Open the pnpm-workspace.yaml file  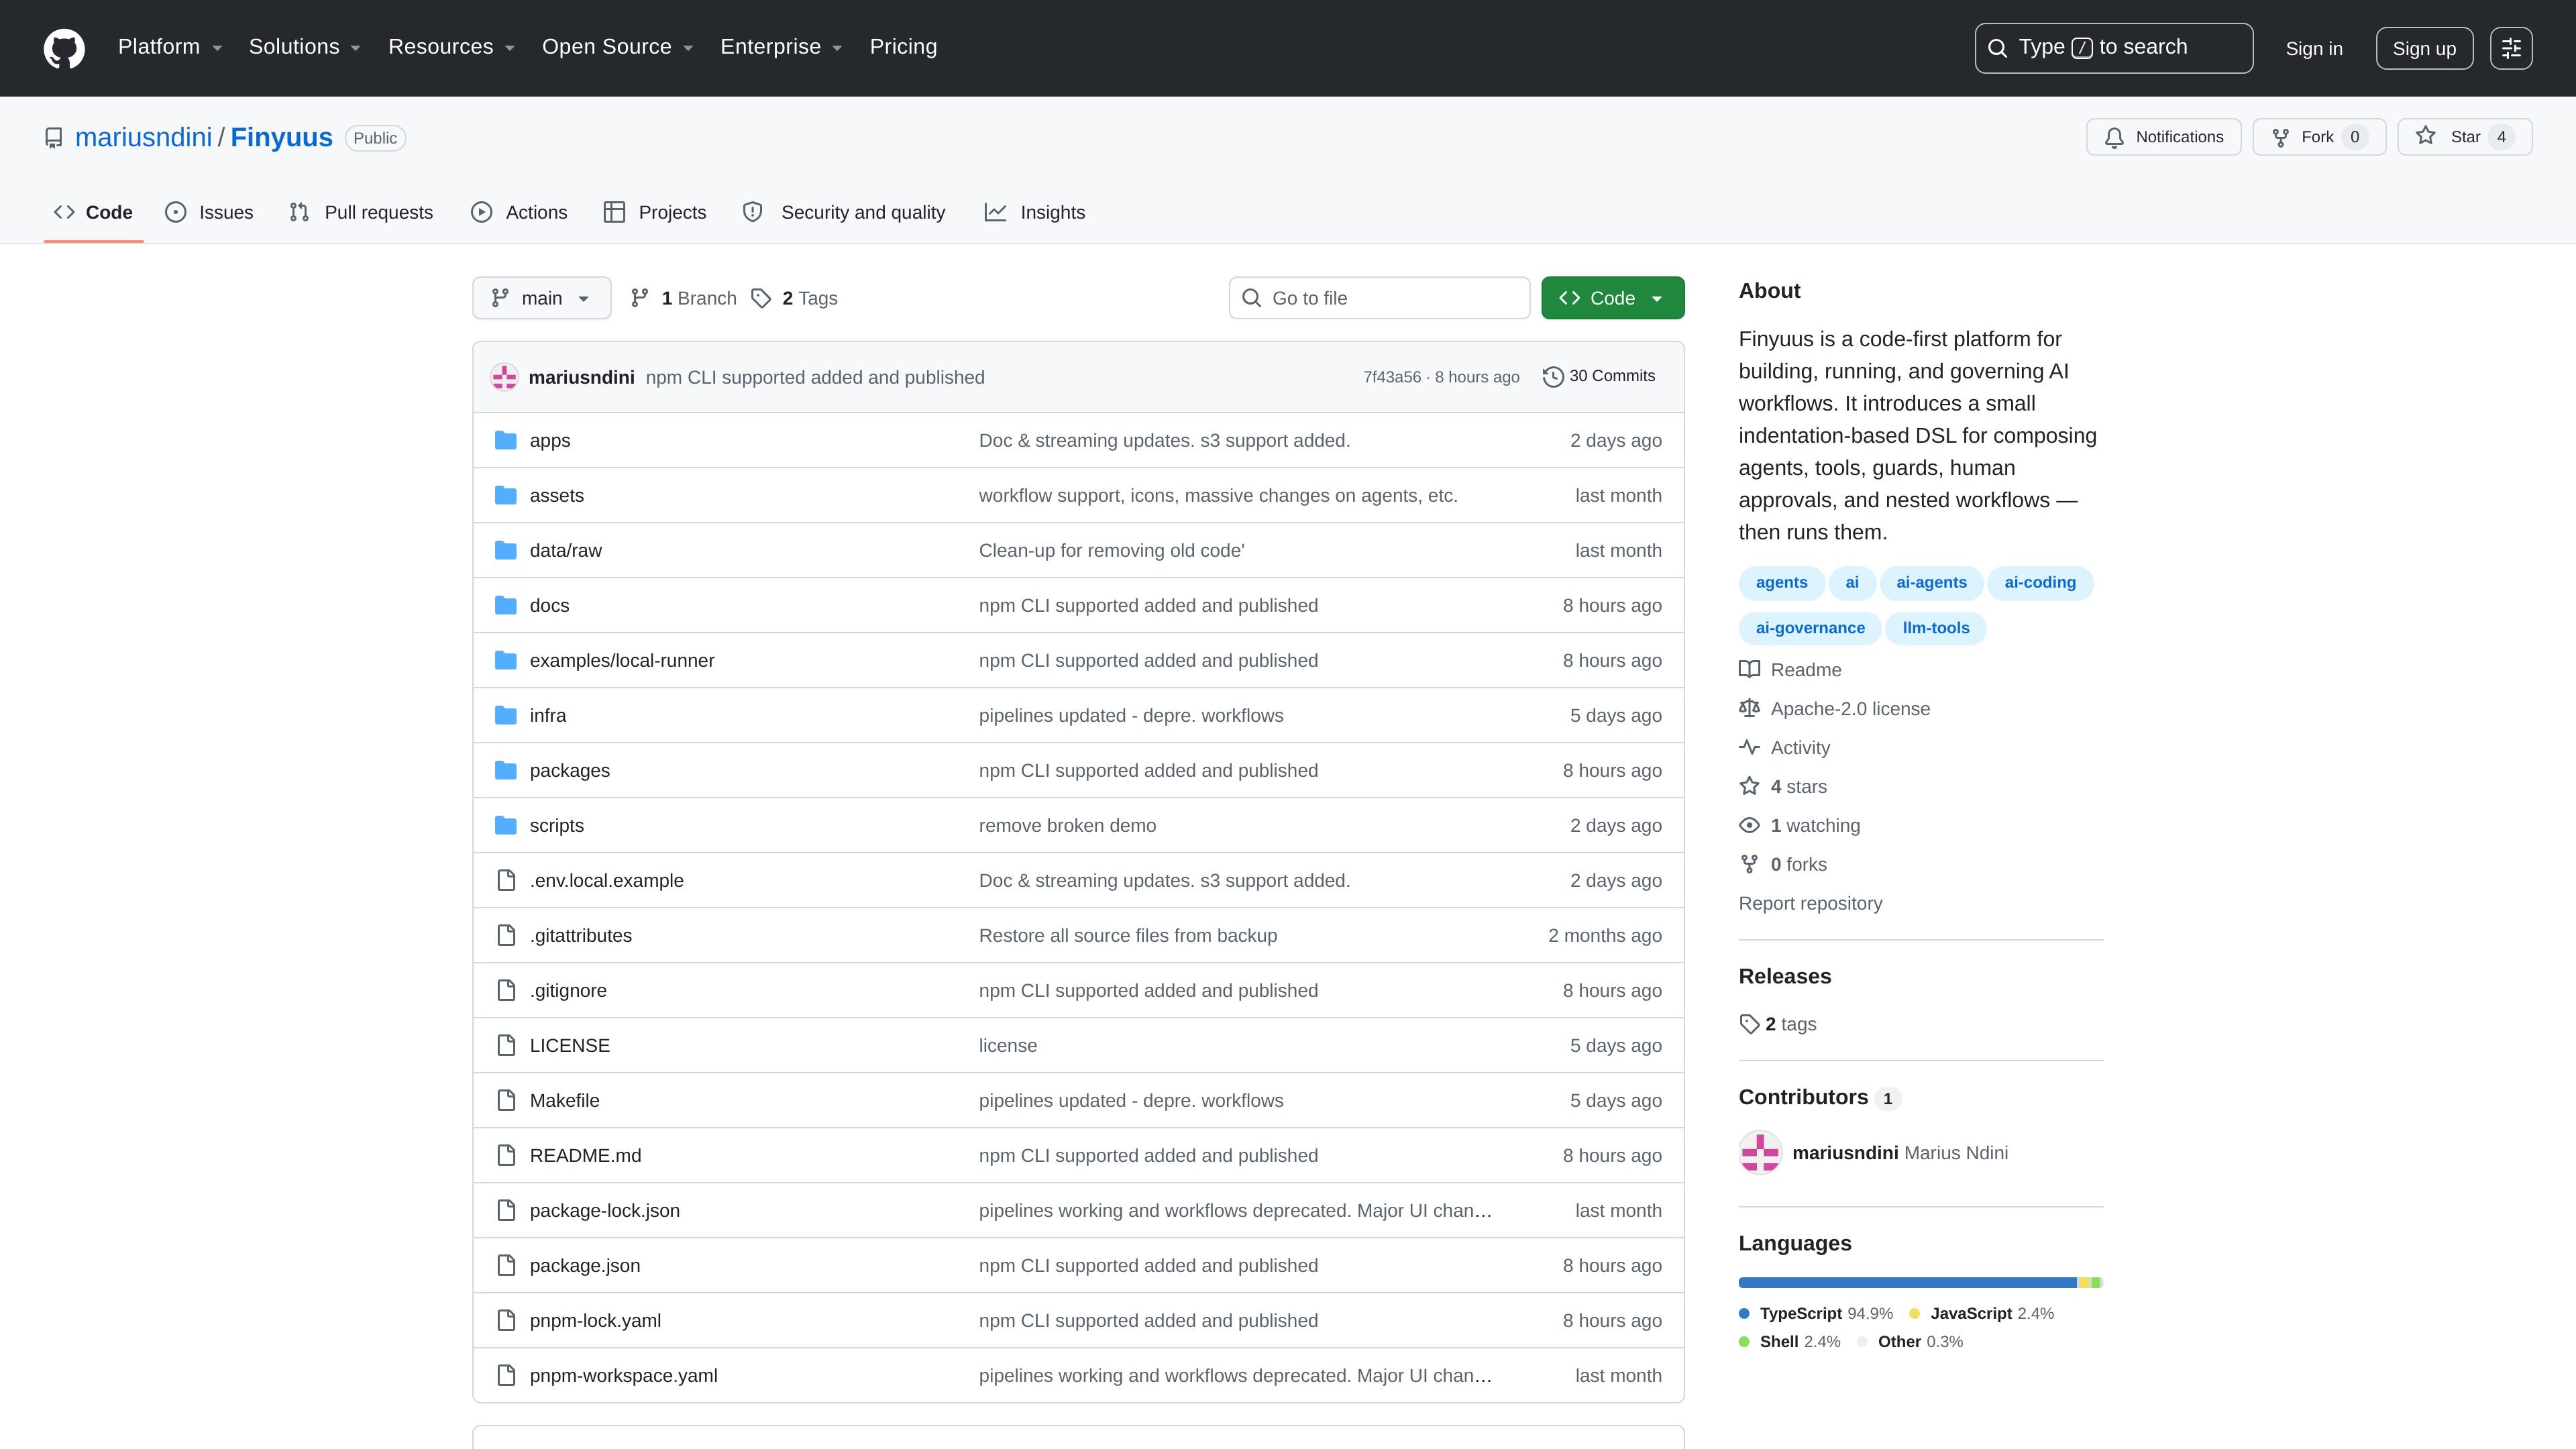[623, 1375]
